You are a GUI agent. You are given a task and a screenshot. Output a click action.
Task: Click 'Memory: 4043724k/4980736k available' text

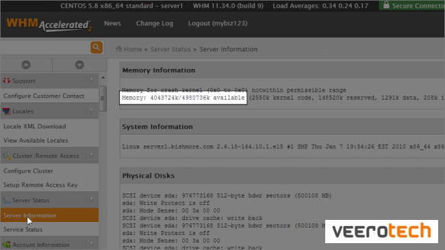[x=183, y=98]
